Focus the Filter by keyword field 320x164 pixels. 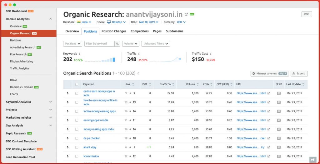click(x=99, y=44)
